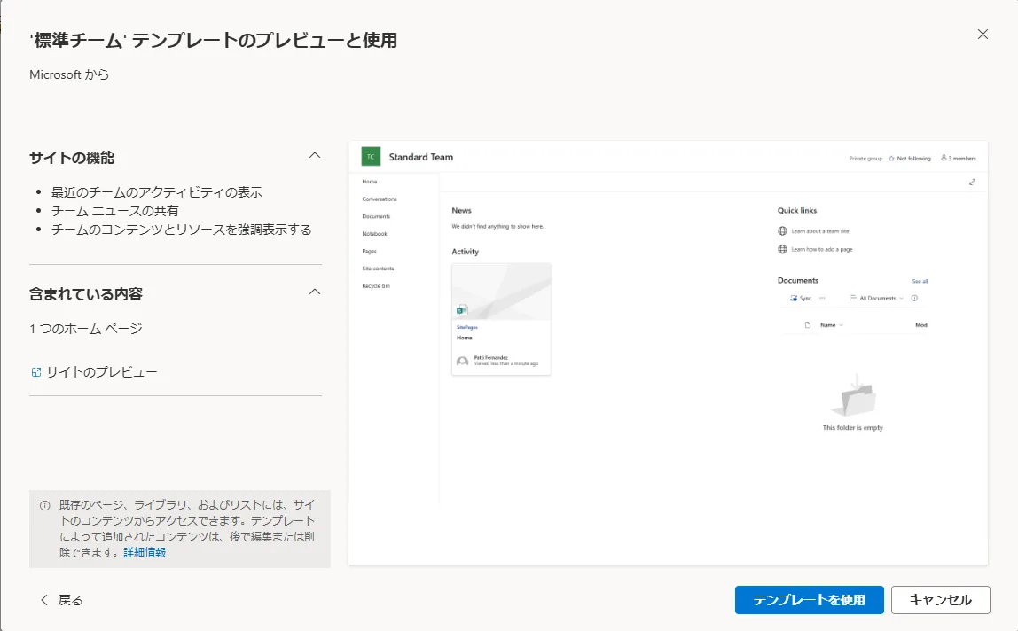This screenshot has height=631, width=1018.
Task: Open the more options ellipsis beside Sync
Action: click(x=822, y=298)
